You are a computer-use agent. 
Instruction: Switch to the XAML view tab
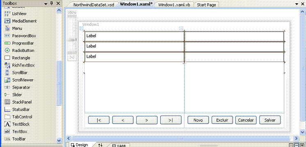pos(119,145)
